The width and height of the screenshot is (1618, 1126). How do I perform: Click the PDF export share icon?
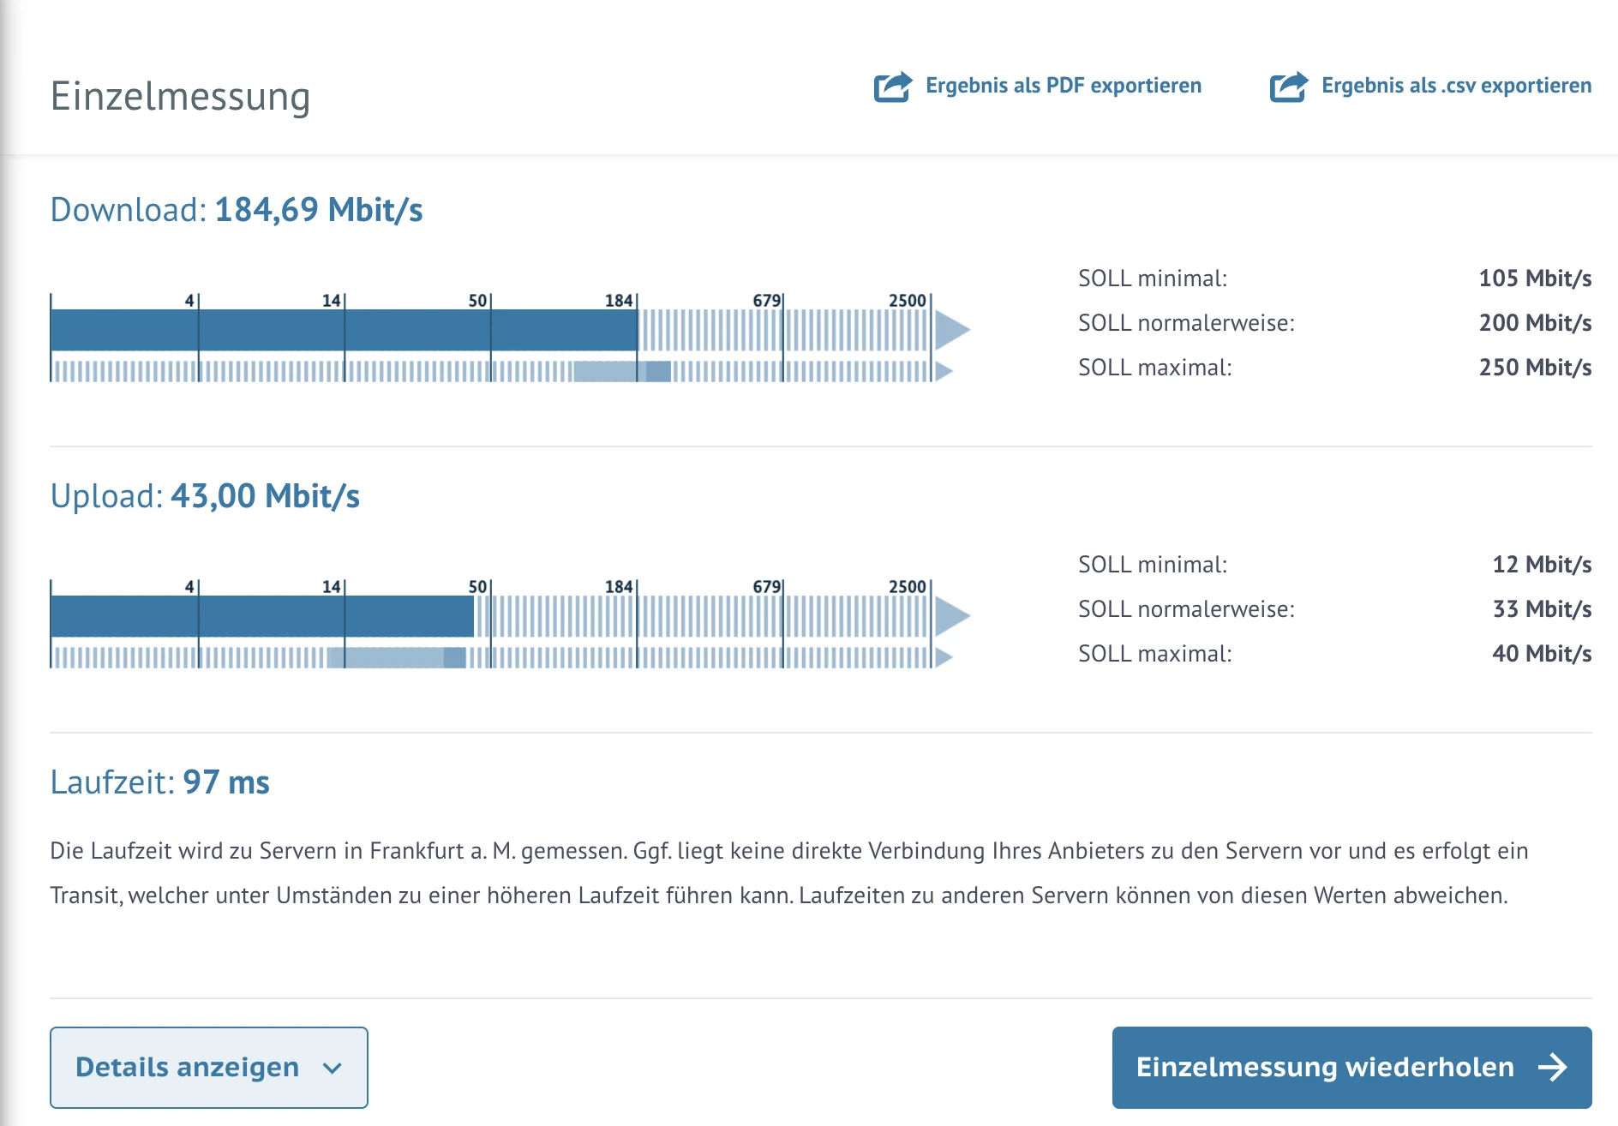point(892,87)
